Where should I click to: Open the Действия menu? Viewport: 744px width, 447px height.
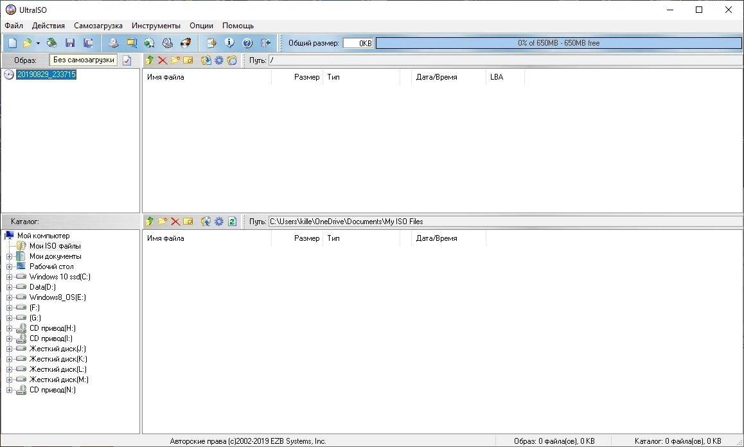pyautogui.click(x=48, y=26)
